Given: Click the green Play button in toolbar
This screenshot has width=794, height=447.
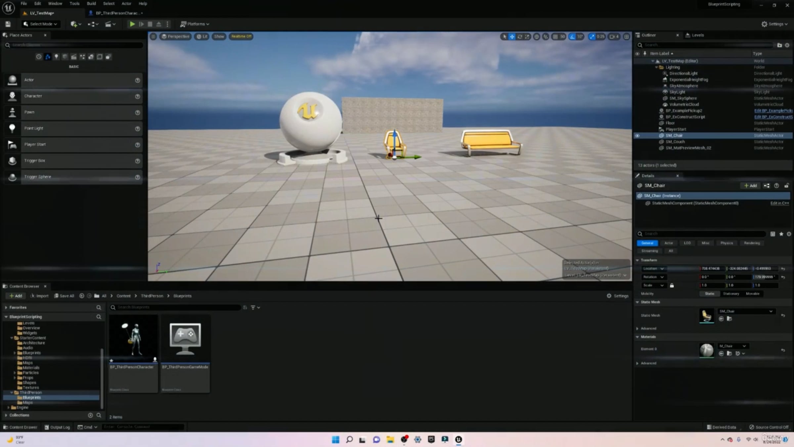Looking at the screenshot, I should pyautogui.click(x=132, y=24).
